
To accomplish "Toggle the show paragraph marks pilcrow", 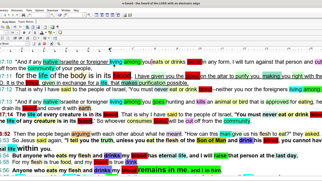I will point(58,27).
